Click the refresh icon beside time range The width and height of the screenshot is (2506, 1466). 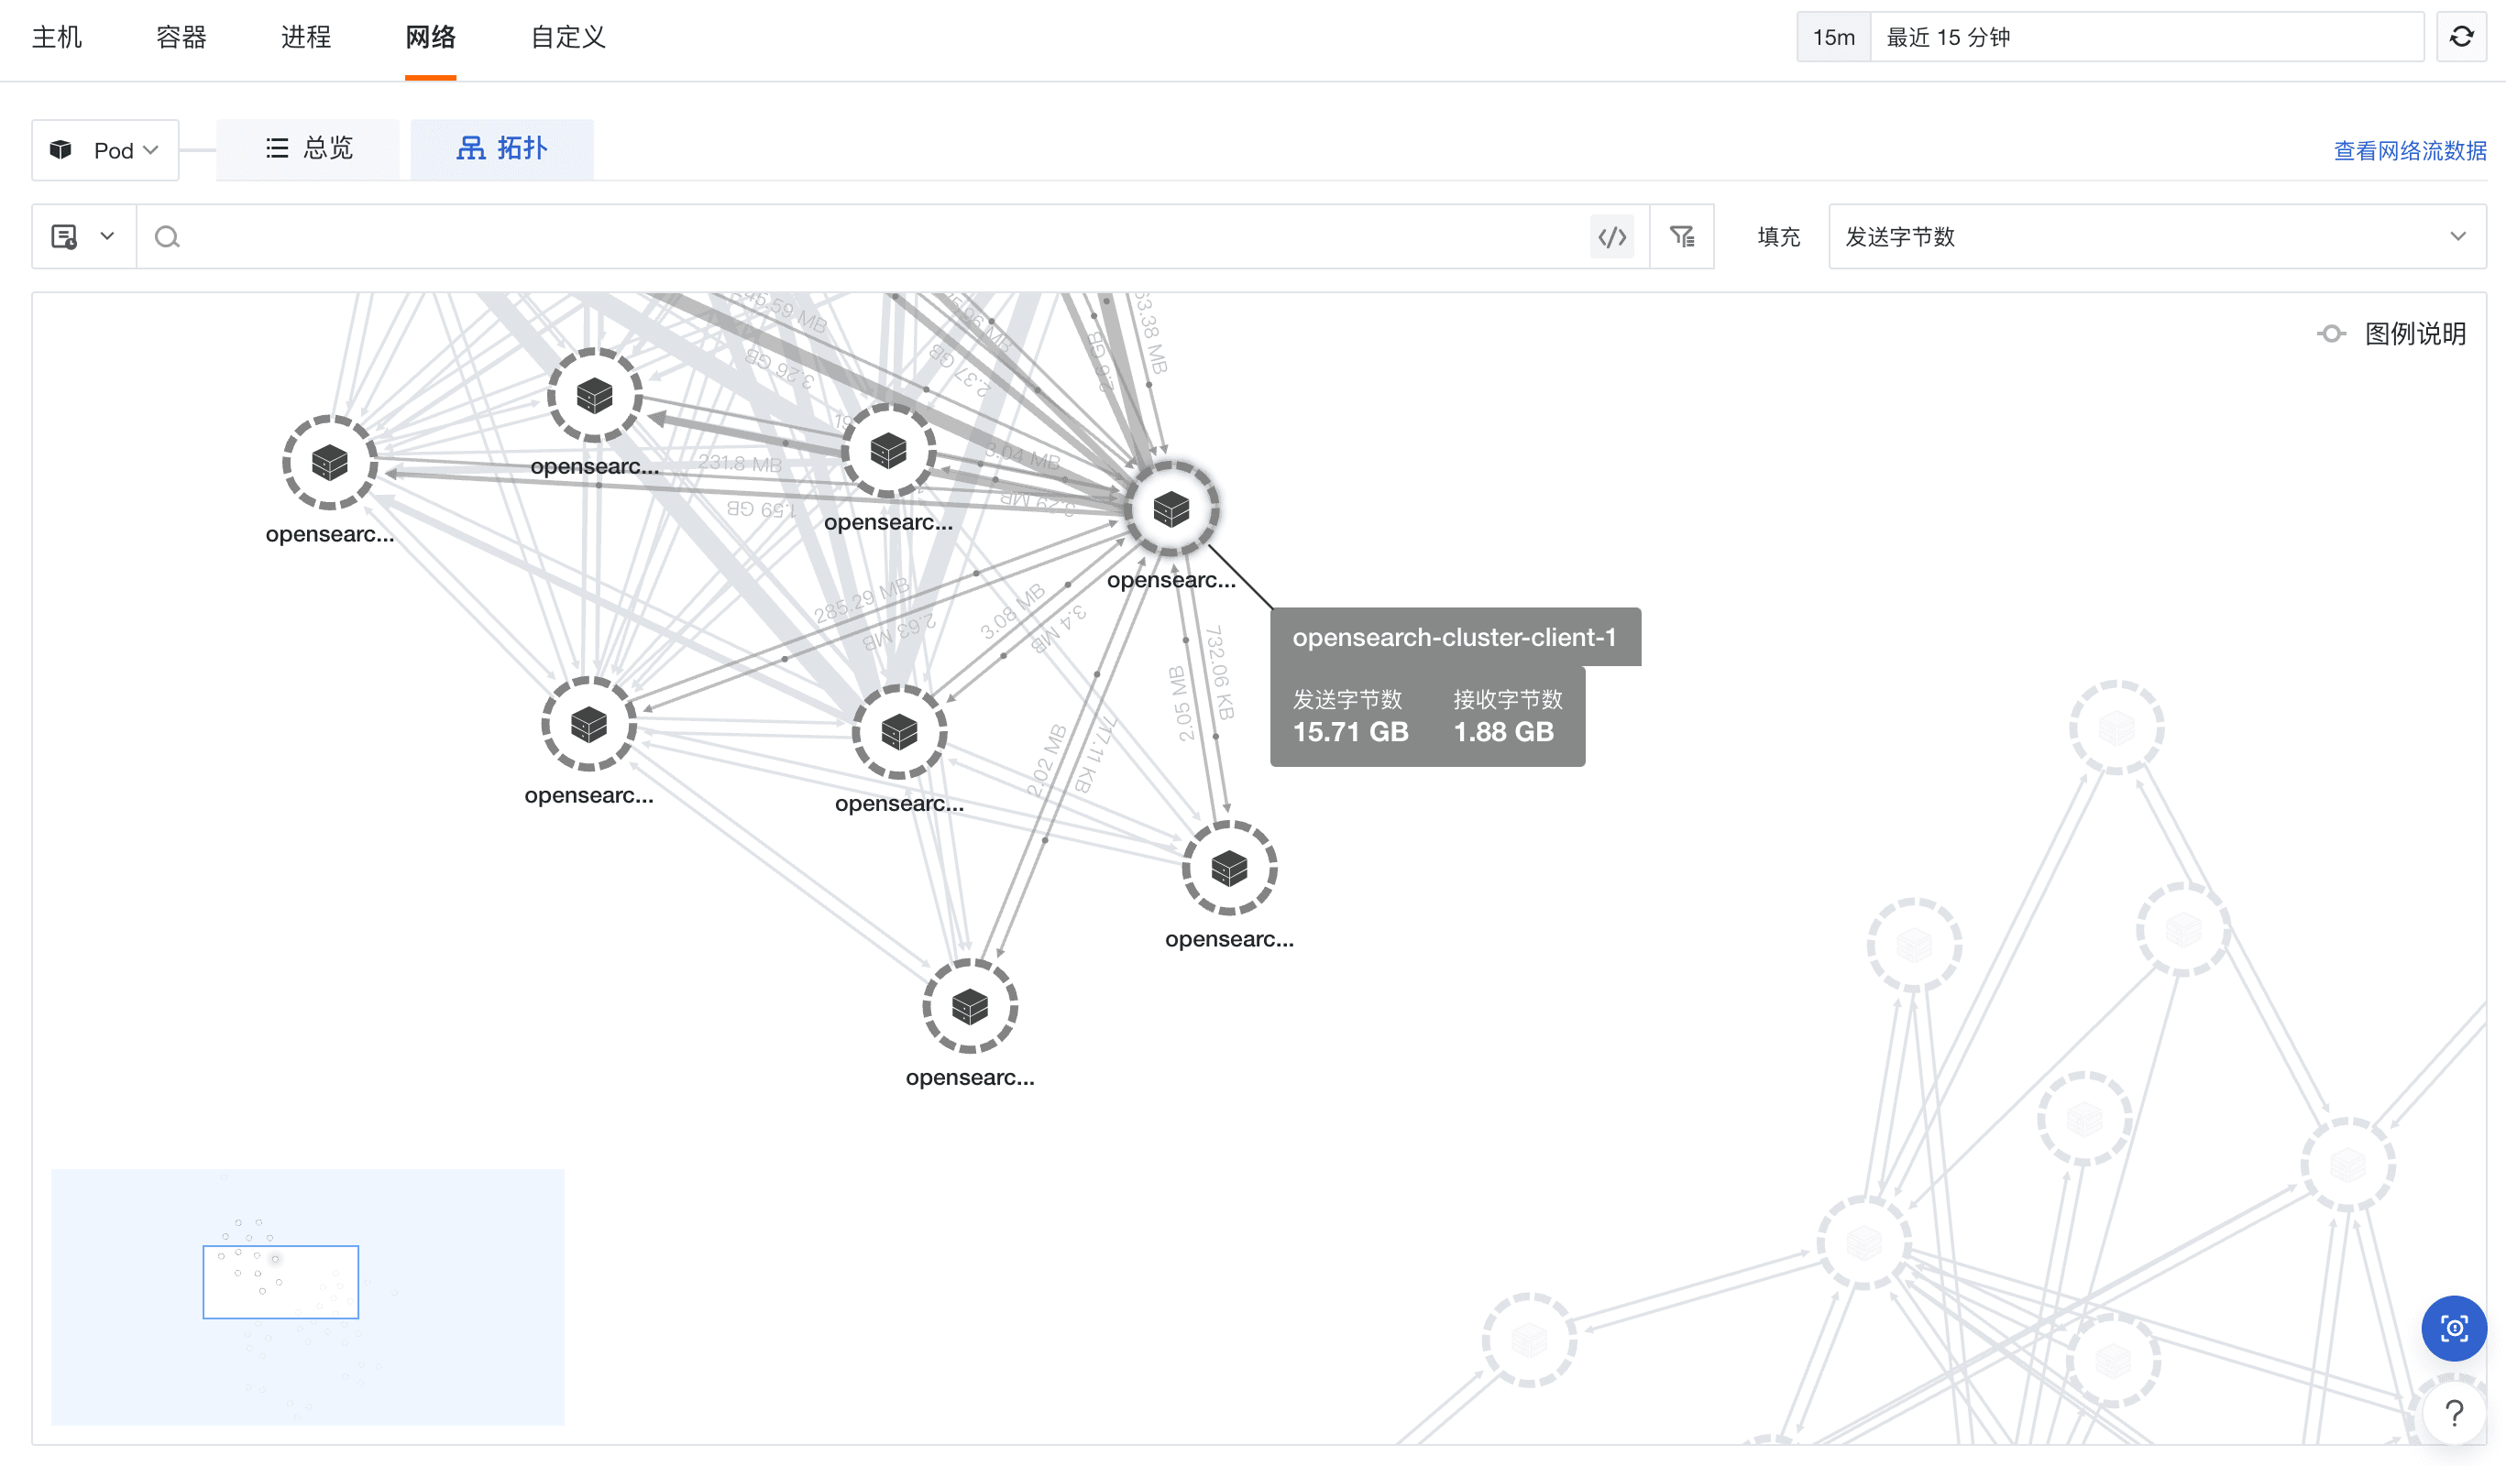pyautogui.click(x=2460, y=37)
